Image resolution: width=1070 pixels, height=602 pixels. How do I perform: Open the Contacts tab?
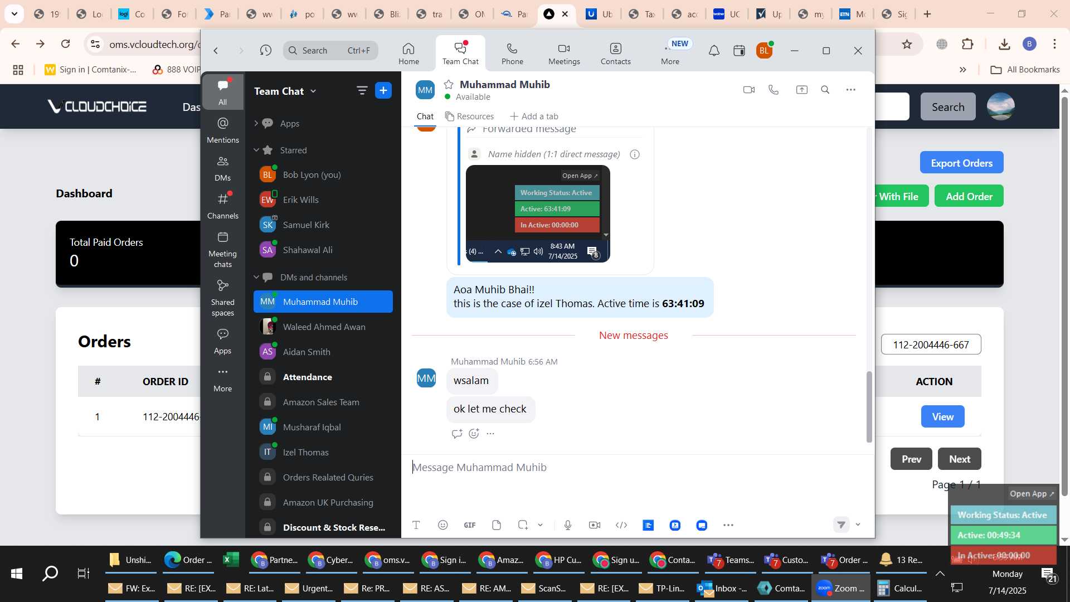point(615,54)
